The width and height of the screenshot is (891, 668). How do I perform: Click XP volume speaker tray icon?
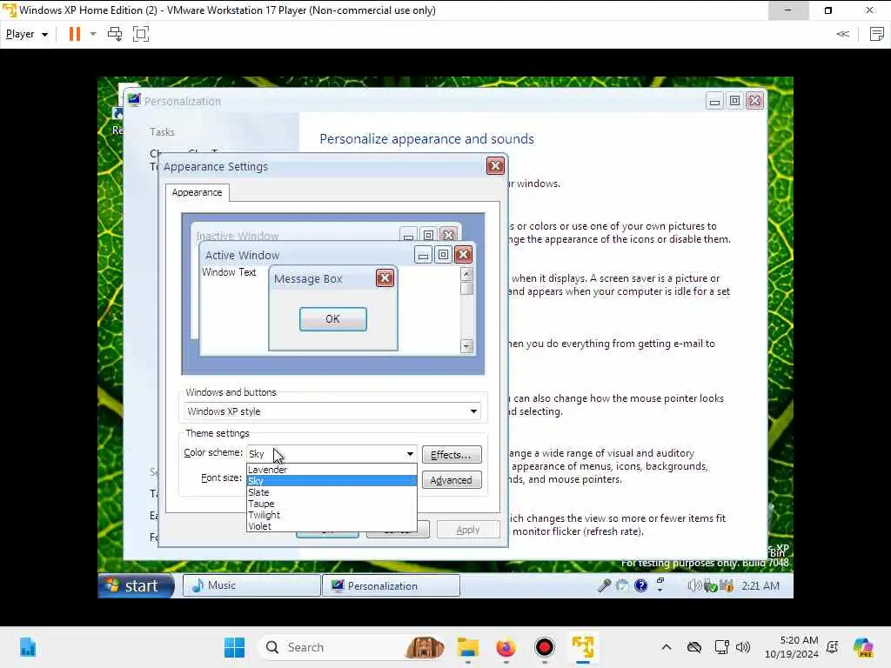click(x=693, y=585)
